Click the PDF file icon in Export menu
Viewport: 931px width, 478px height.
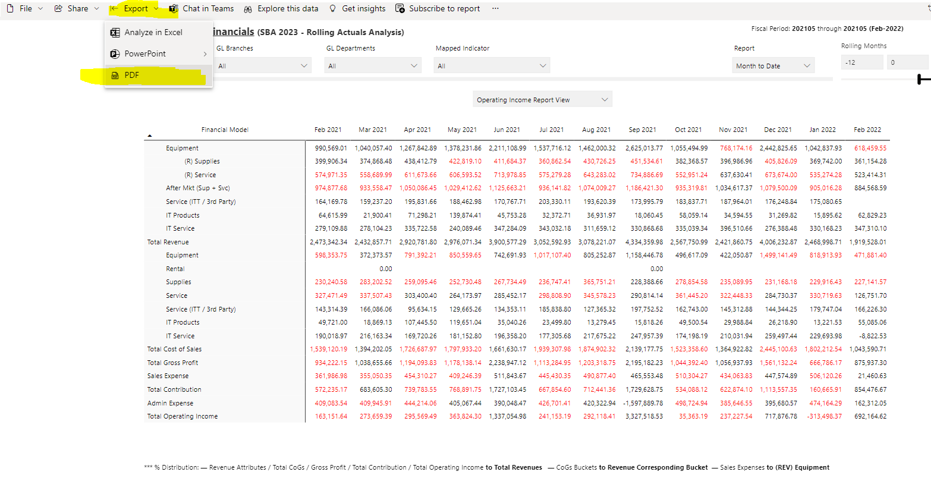[x=115, y=76]
